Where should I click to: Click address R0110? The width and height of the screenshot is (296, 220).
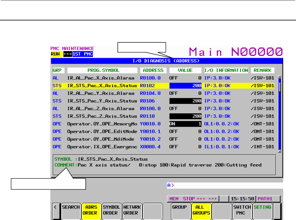pos(147,116)
